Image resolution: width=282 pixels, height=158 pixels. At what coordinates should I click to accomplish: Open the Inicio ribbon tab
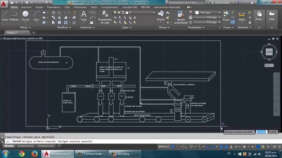coord(14,7)
